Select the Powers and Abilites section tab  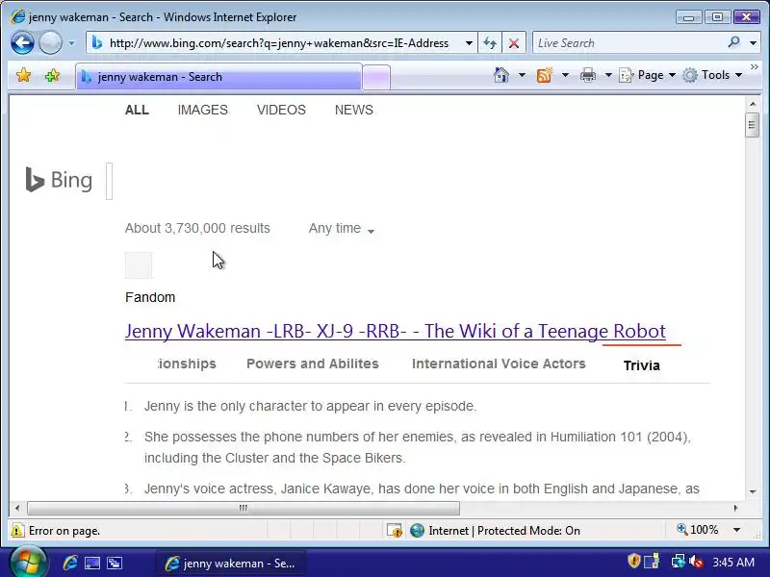pos(313,364)
